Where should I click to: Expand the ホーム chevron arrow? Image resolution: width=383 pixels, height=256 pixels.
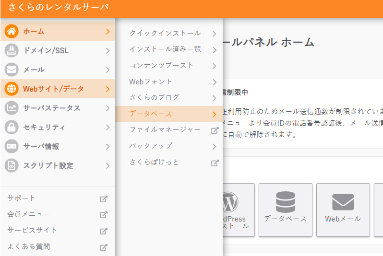click(x=108, y=32)
